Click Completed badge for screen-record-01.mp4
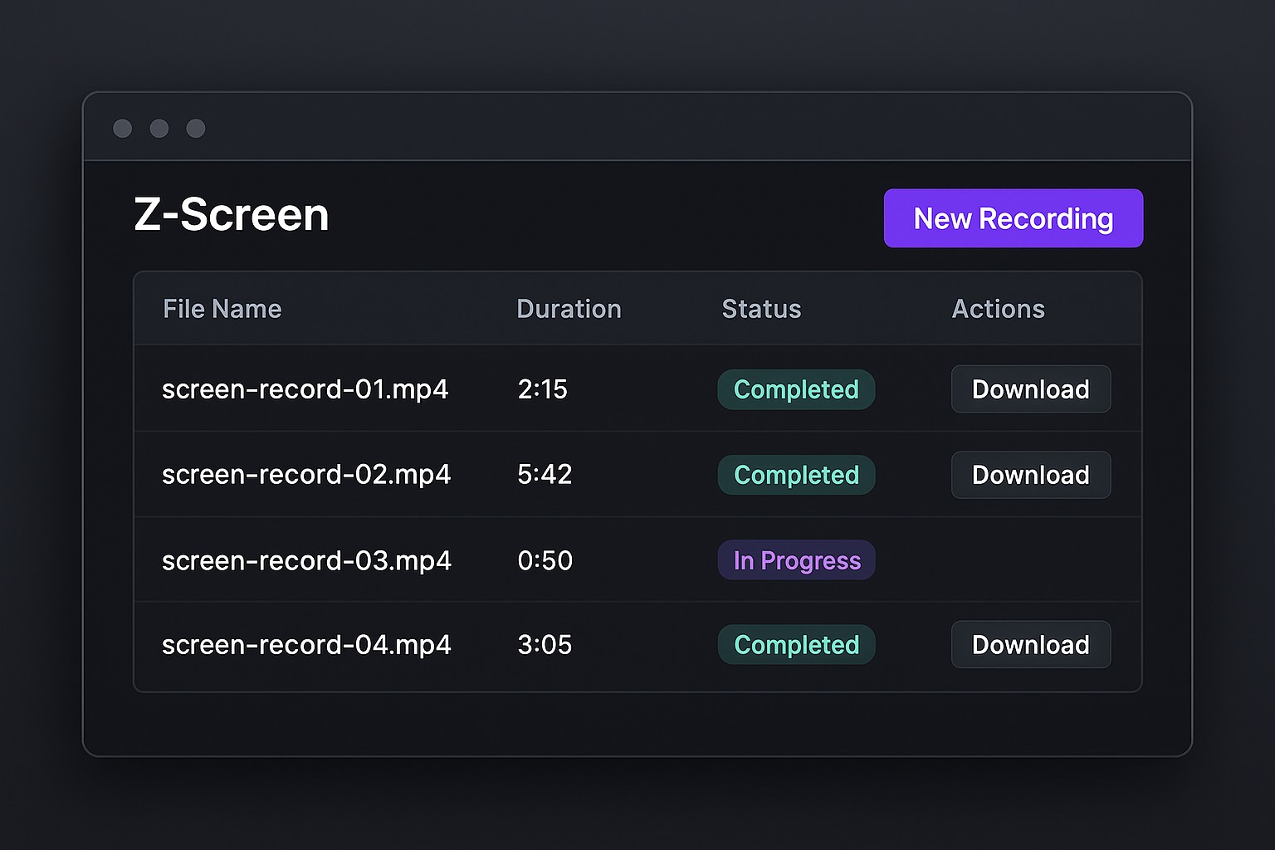 tap(796, 389)
